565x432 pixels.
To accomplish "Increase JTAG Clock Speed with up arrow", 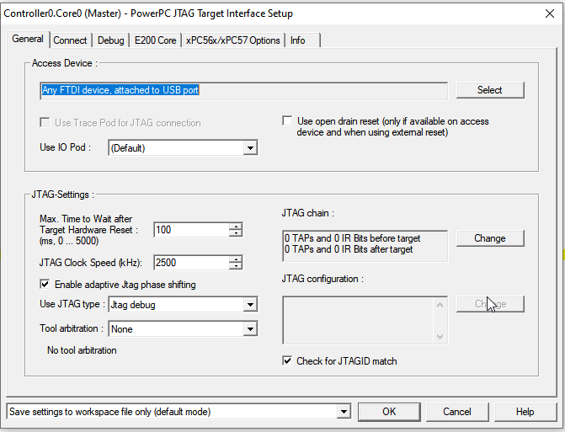I will click(x=236, y=259).
